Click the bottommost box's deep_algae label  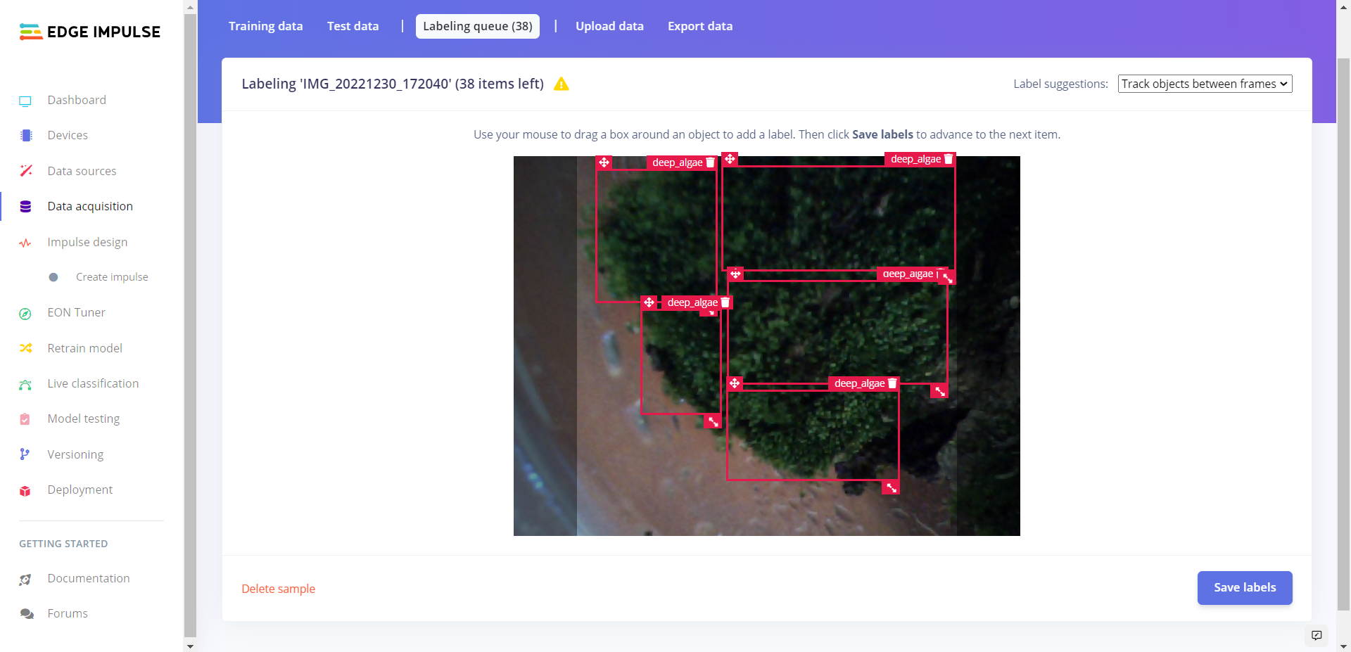click(860, 383)
